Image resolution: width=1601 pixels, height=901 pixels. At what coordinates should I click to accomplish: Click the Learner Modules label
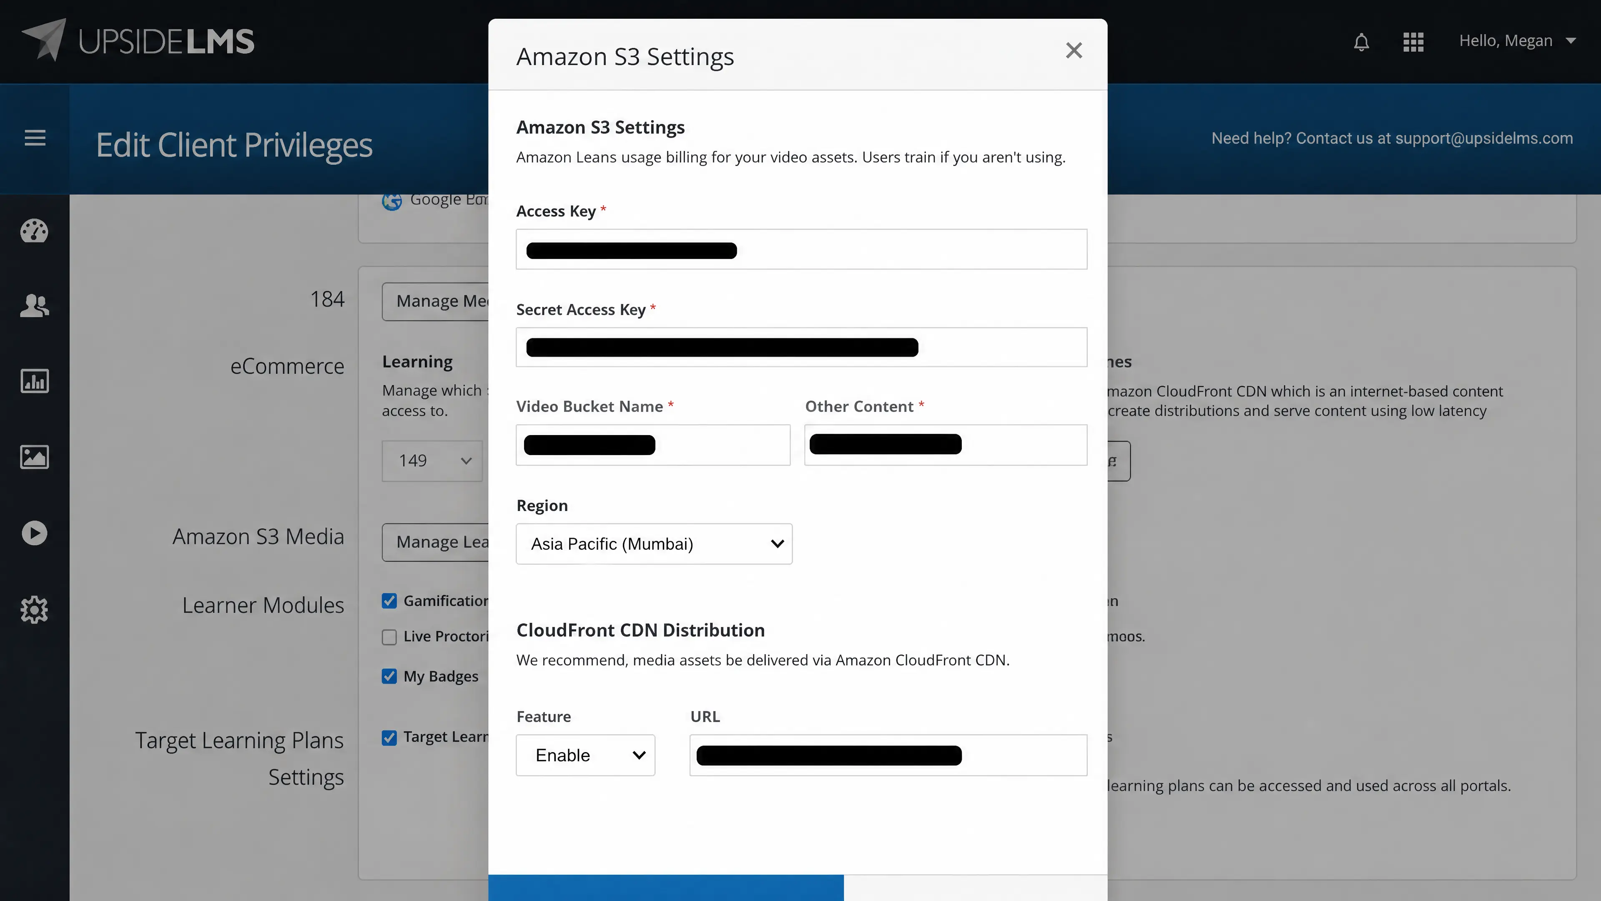coord(263,605)
